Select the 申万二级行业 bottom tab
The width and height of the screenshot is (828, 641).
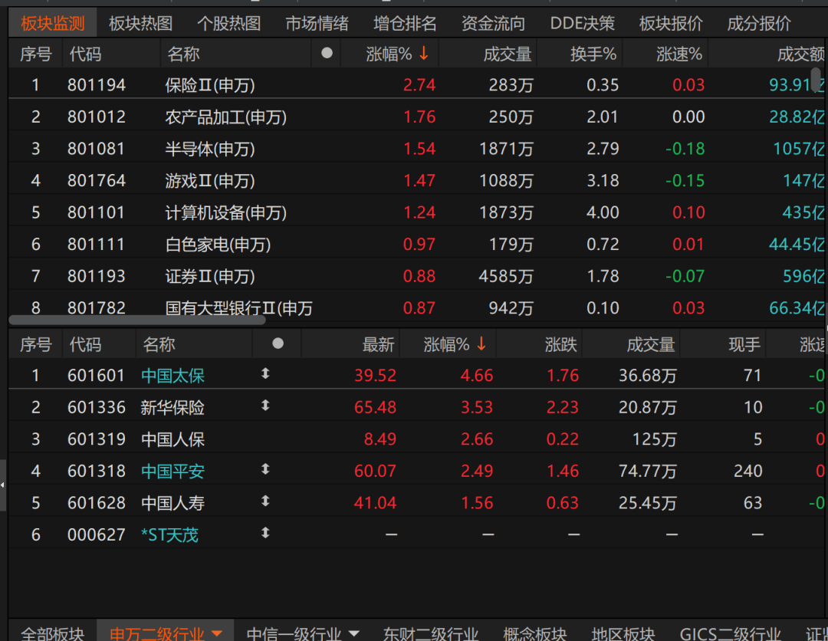157,633
